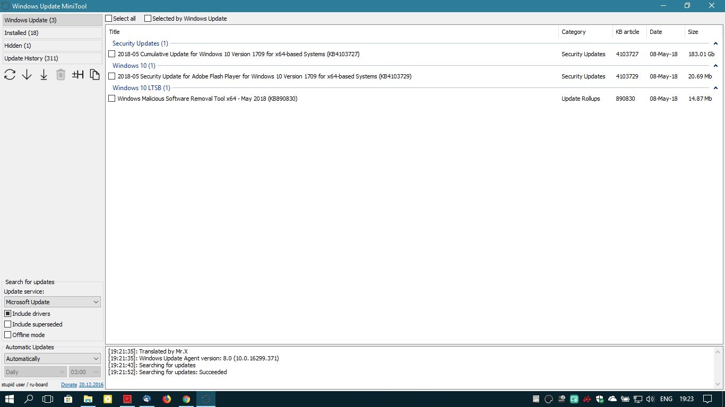Click the refresh updates list icon
The width and height of the screenshot is (725, 407).
pos(10,75)
